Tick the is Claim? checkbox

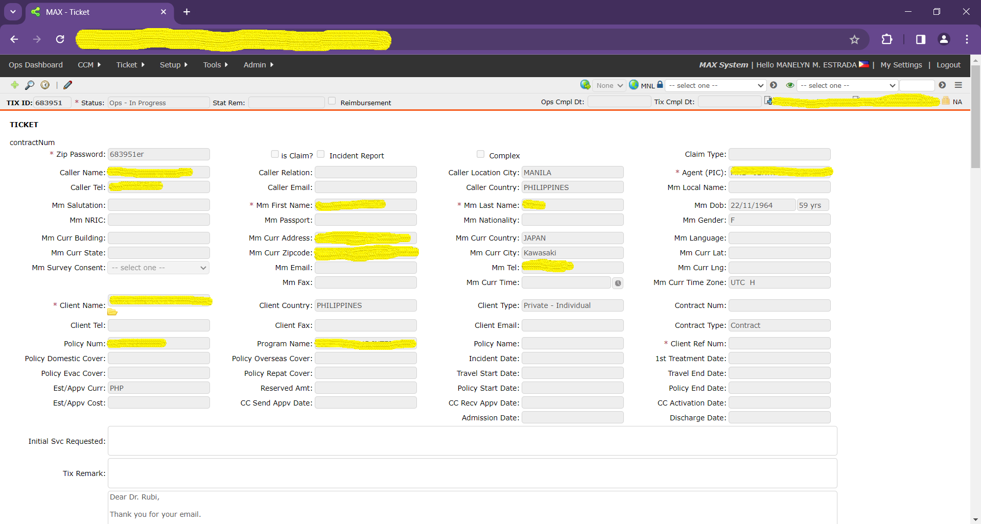click(275, 154)
